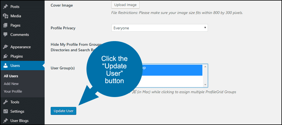Open All Users submenu item
This screenshot has height=125, width=282.
pyautogui.click(x=11, y=76)
